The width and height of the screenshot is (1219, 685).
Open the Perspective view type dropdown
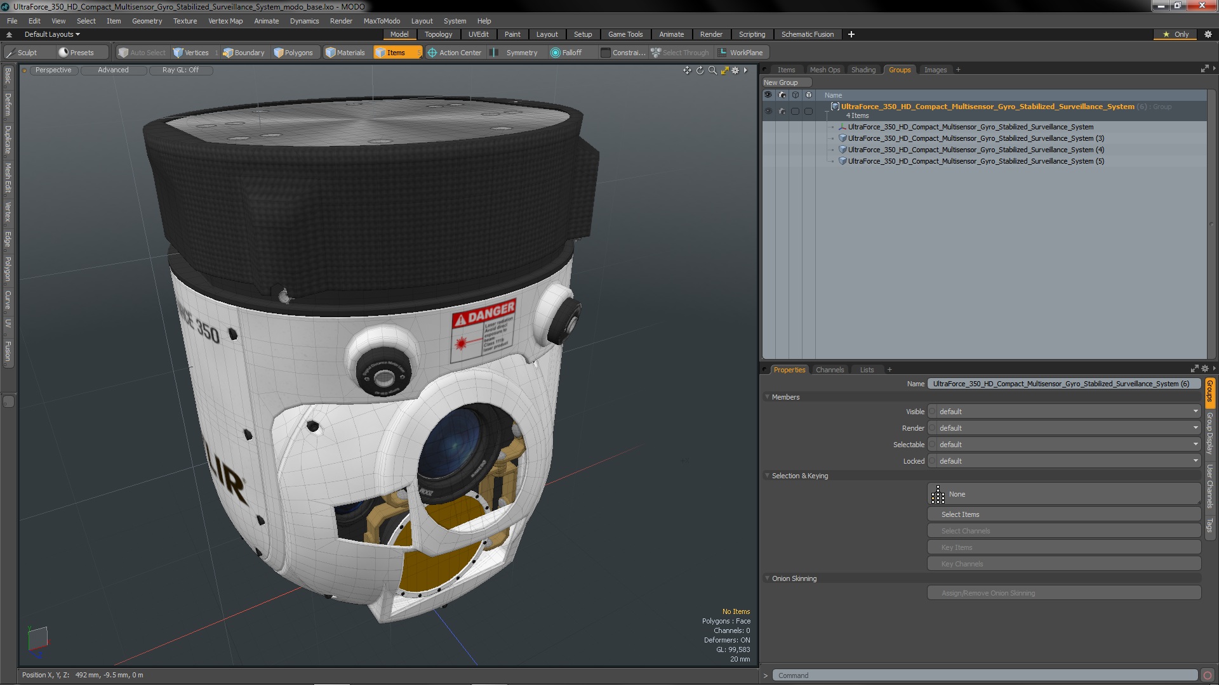[53, 70]
